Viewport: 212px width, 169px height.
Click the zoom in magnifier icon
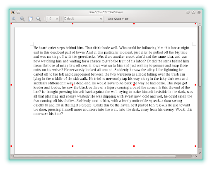click(14, 19)
